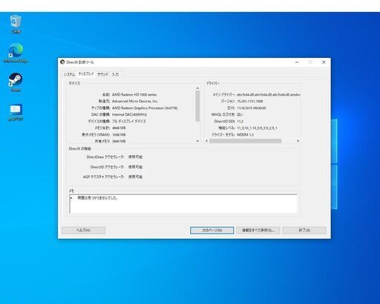Select the 3840 MB shared memory value
Image resolution: width=380 pixels, height=304 pixels.
[119, 142]
